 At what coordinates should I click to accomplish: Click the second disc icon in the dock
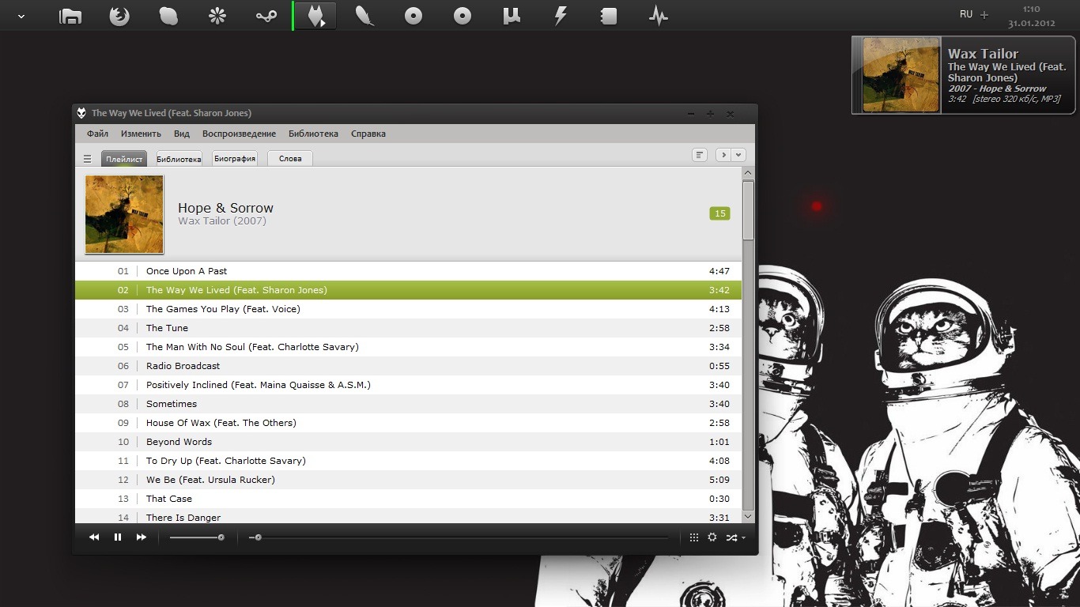tap(463, 16)
